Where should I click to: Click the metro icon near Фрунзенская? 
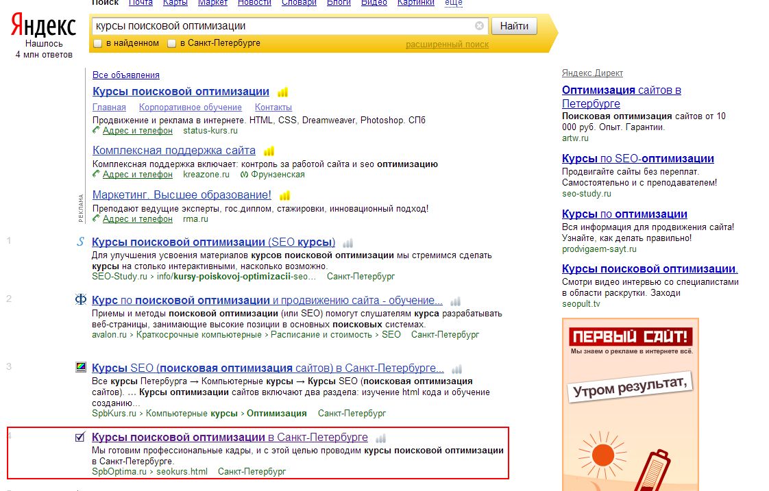pyautogui.click(x=244, y=175)
